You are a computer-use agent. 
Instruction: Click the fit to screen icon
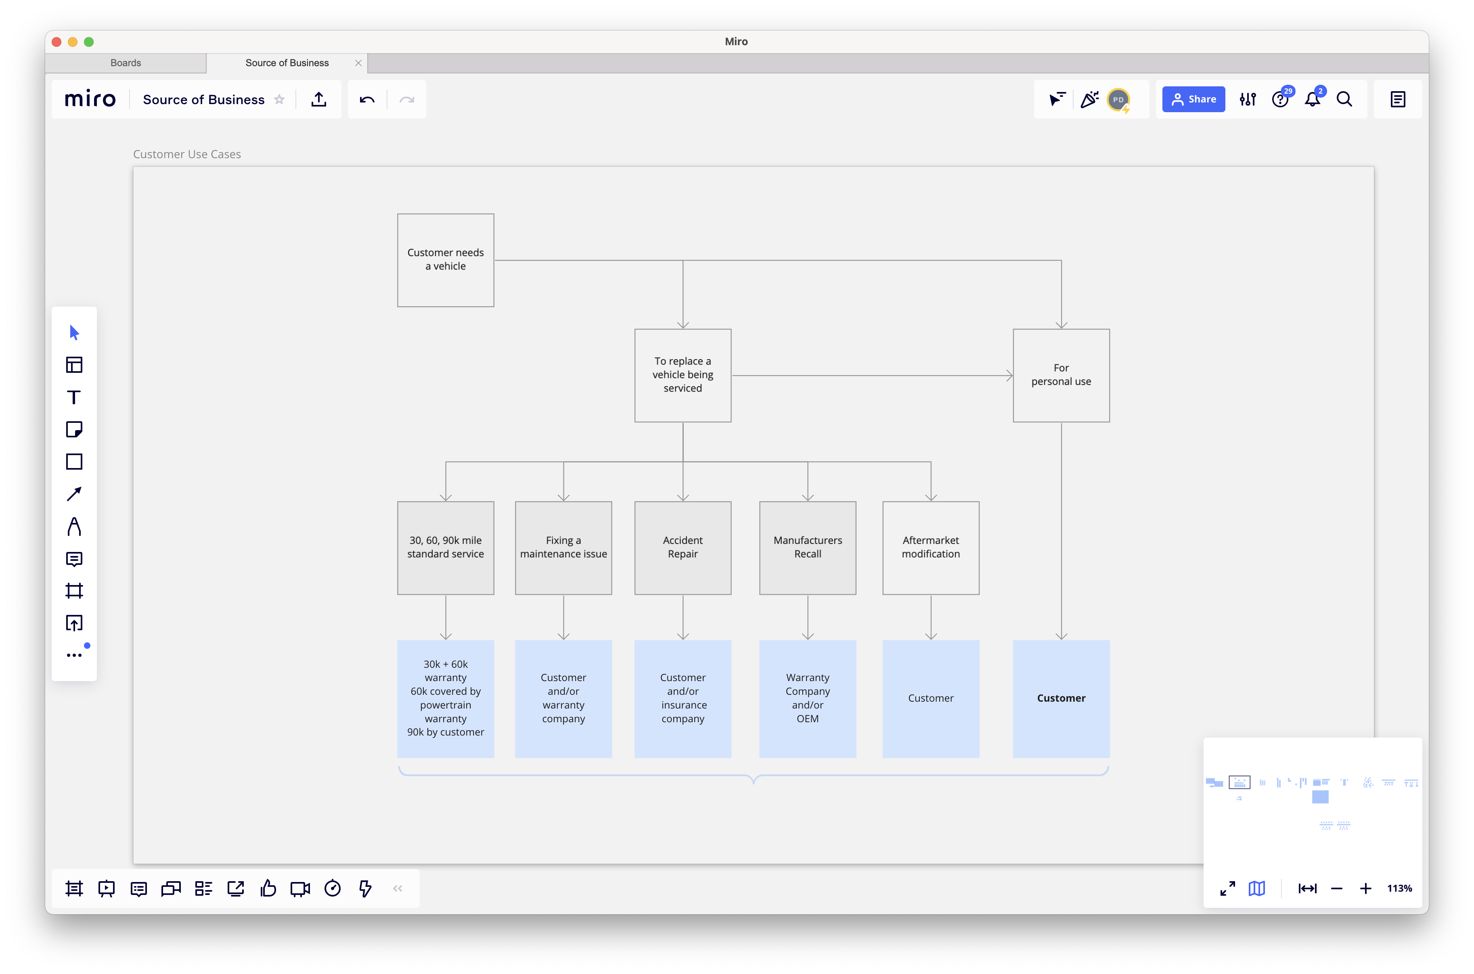click(x=1307, y=888)
